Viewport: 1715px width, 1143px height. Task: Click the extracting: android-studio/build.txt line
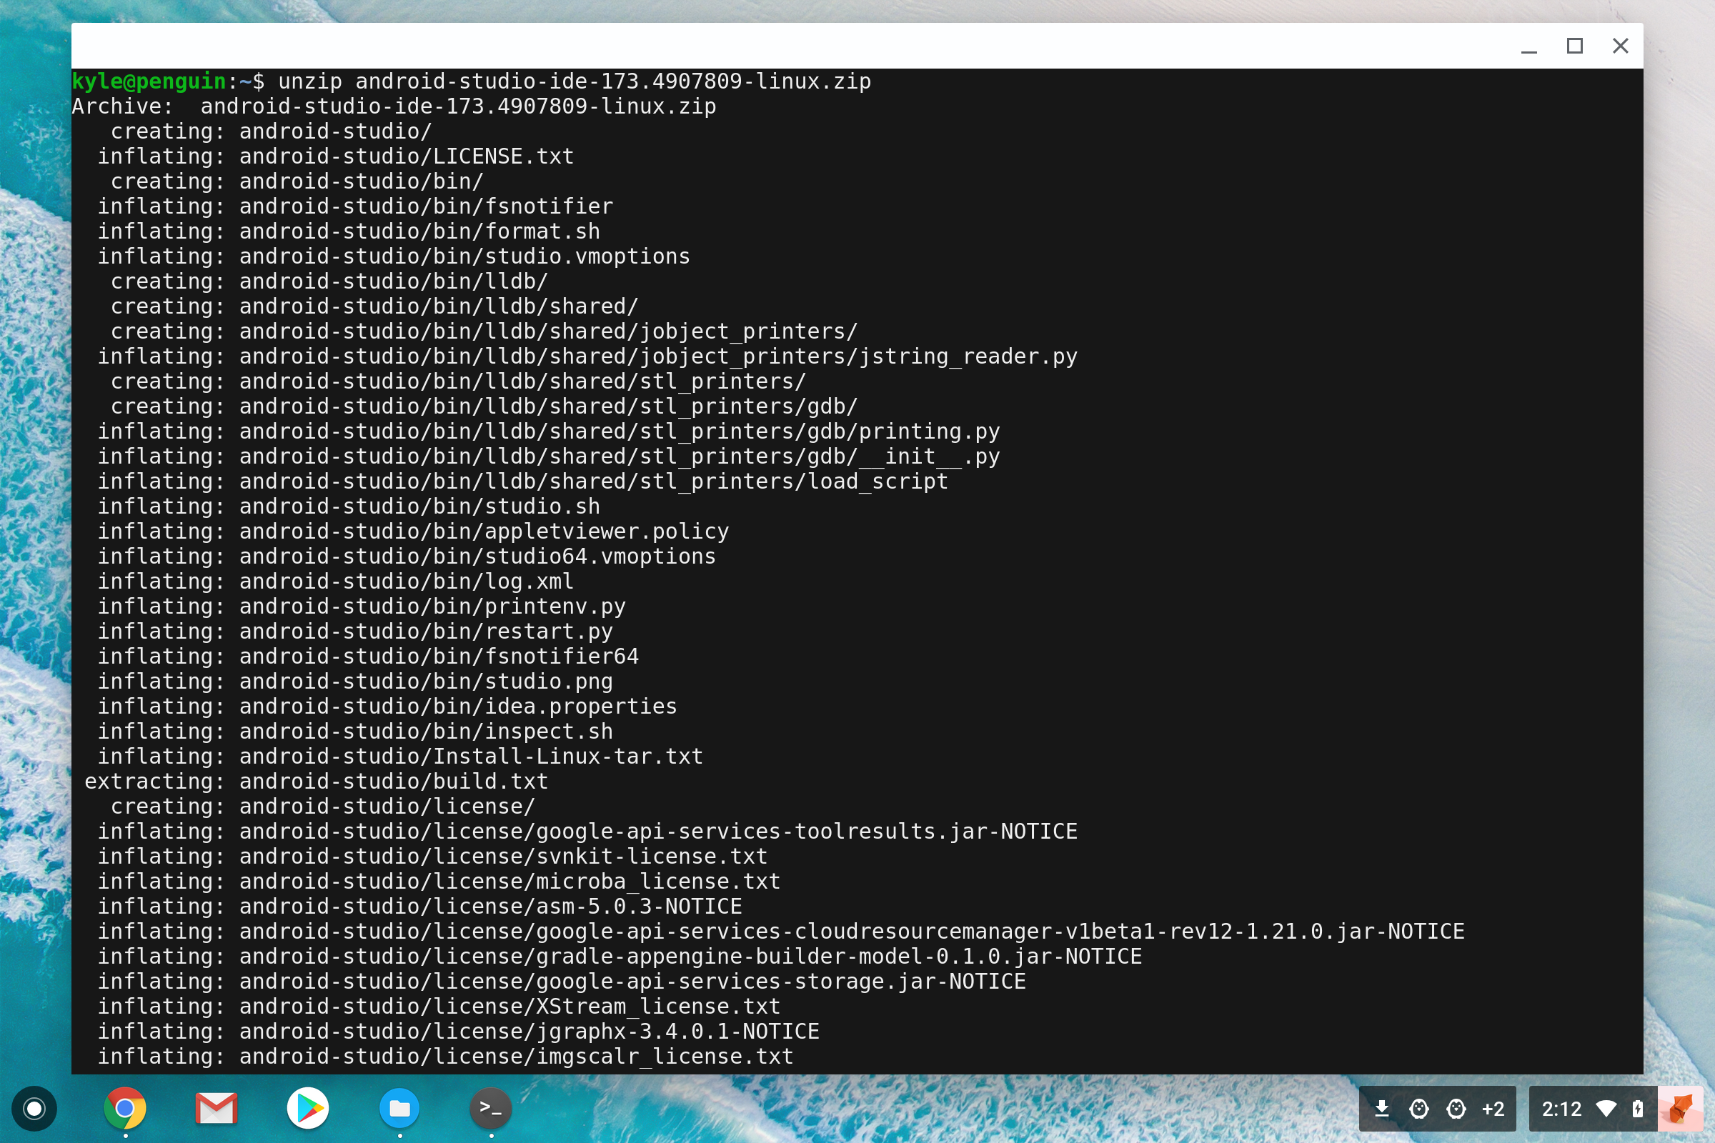tap(317, 782)
